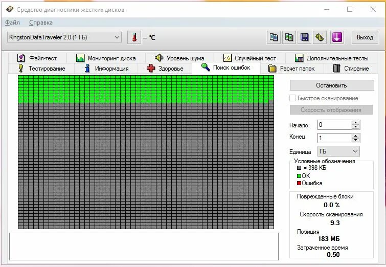This screenshot has width=386, height=267.
Task: Click the 9.3 scan speed value
Action: tap(335, 223)
